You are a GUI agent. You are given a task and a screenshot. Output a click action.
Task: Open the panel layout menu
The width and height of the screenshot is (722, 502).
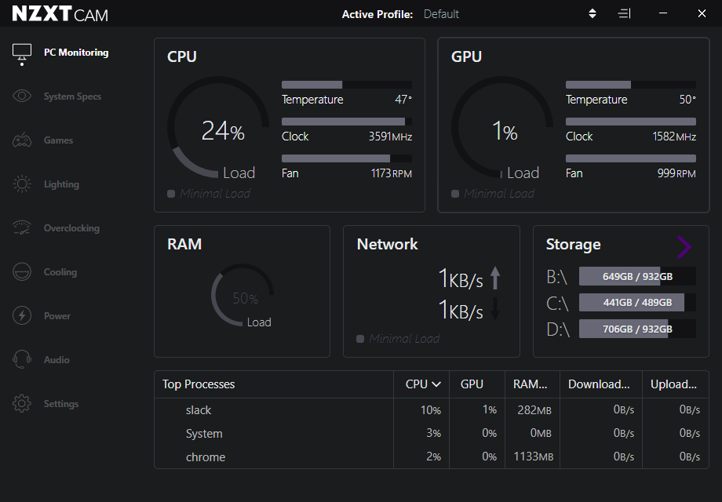pos(624,13)
